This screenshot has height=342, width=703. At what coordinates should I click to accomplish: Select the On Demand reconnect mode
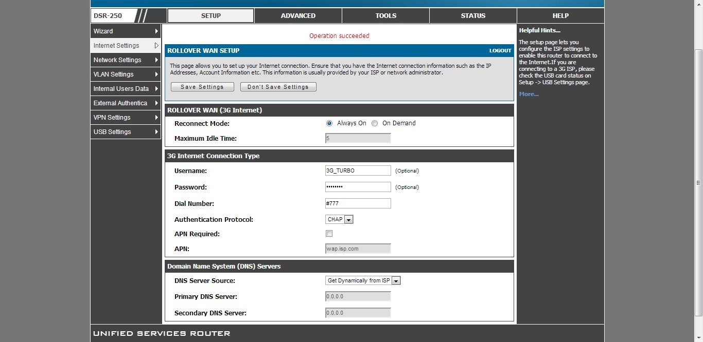pyautogui.click(x=375, y=123)
